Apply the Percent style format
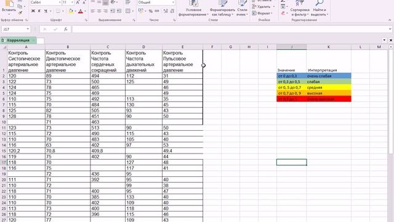394x222 pixels. tap(150, 11)
